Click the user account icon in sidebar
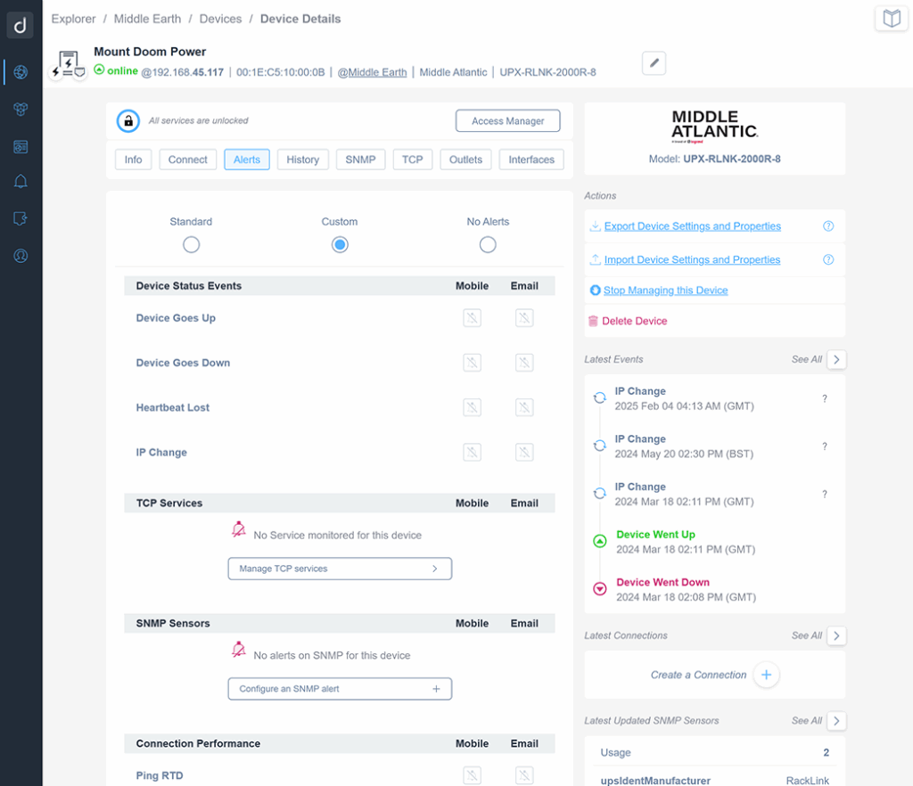This screenshot has width=913, height=786. click(x=21, y=256)
